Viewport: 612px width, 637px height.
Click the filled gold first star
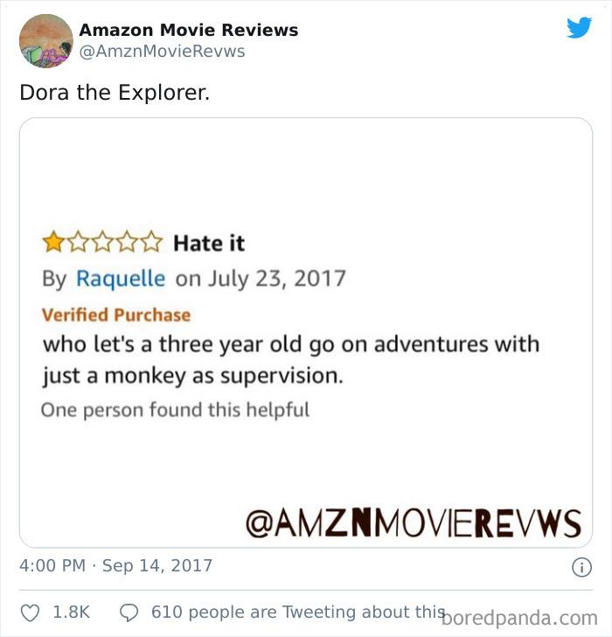click(x=53, y=242)
